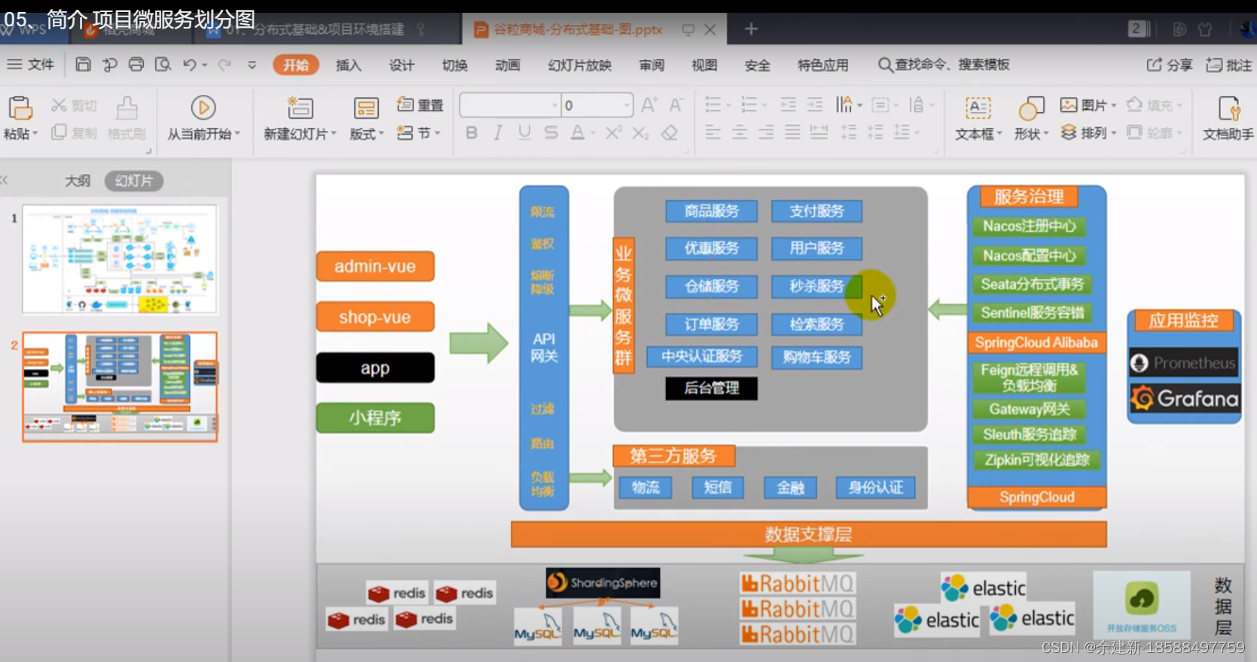1257x662 pixels.
Task: Open the File (文件) menu
Action: (31, 65)
